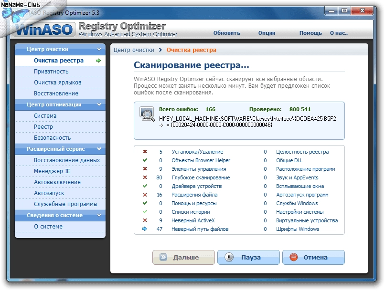This screenshot has height=291, width=385.
Task: Open Очистка ярлыков in sidebar
Action: click(60, 83)
